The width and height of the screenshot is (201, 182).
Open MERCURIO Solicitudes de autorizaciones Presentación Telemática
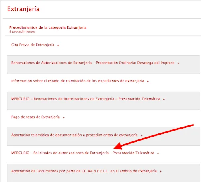pos(83,153)
